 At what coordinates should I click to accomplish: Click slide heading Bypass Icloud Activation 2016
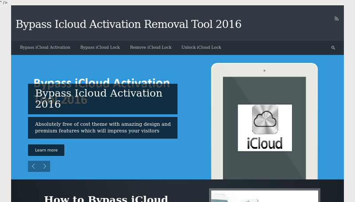[99, 98]
